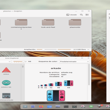Click the large arkade icon preview
The height and width of the screenshot is (110, 110).
tap(56, 95)
